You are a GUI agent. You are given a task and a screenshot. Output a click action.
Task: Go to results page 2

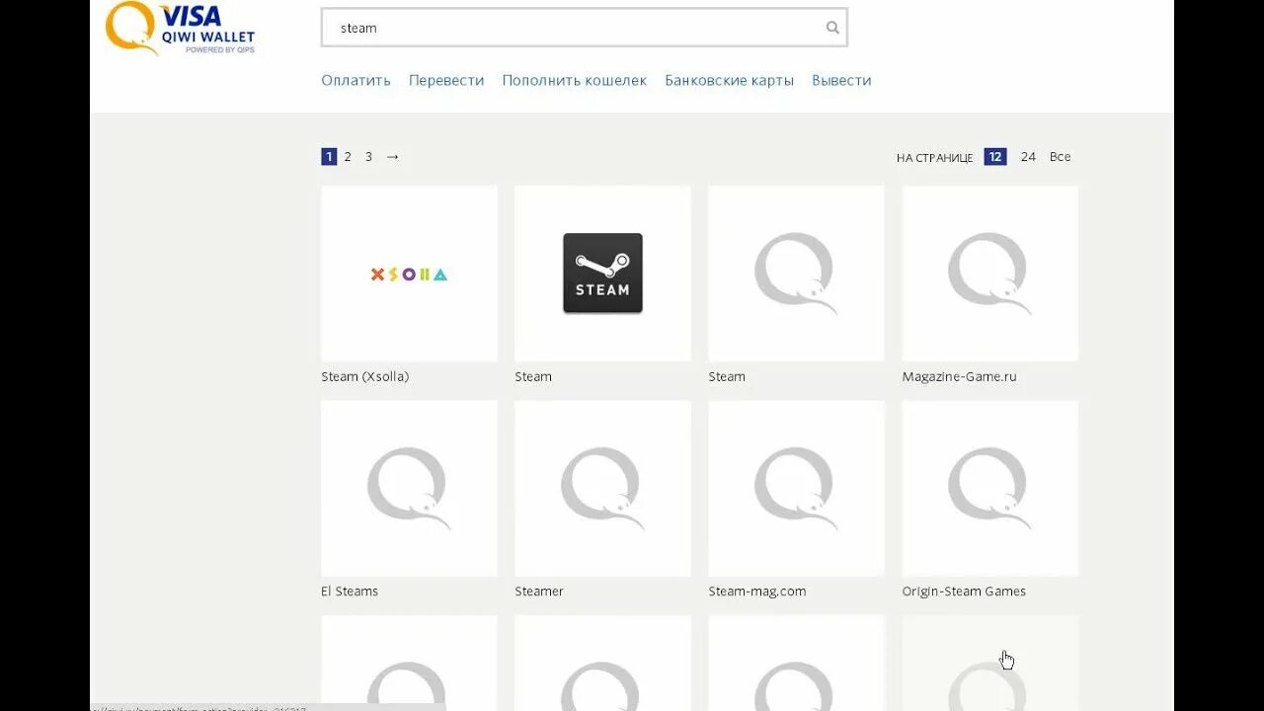348,156
